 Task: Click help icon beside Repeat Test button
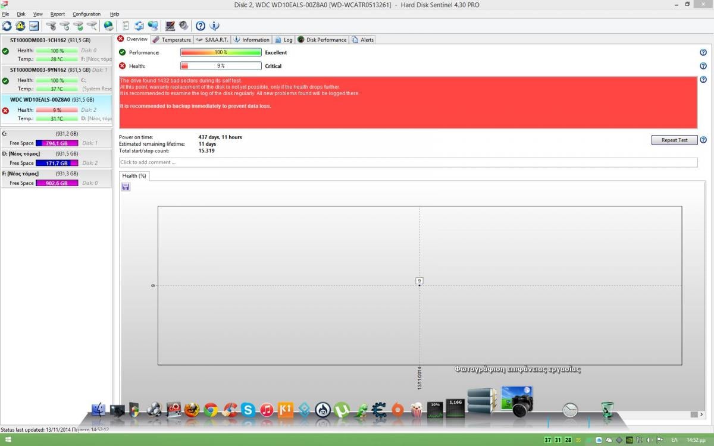click(703, 140)
